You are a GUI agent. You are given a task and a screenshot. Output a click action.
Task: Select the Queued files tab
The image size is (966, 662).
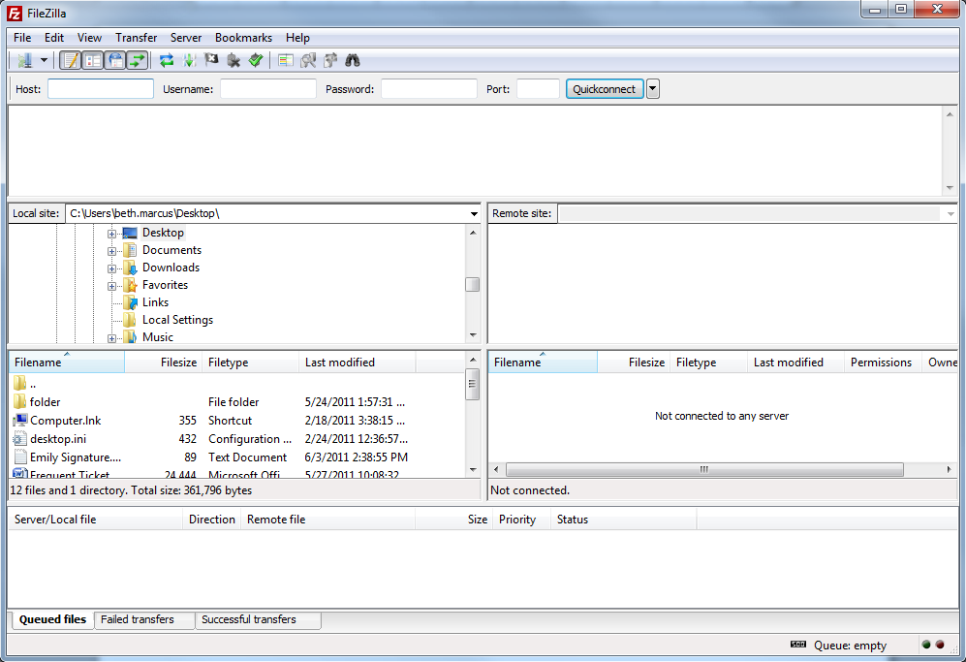(x=52, y=619)
